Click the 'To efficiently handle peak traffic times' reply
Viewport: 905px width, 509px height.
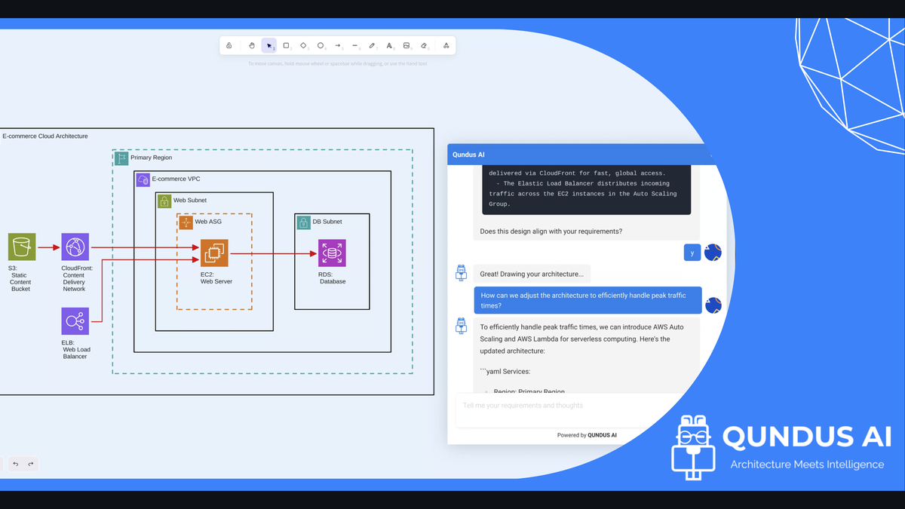pos(582,339)
